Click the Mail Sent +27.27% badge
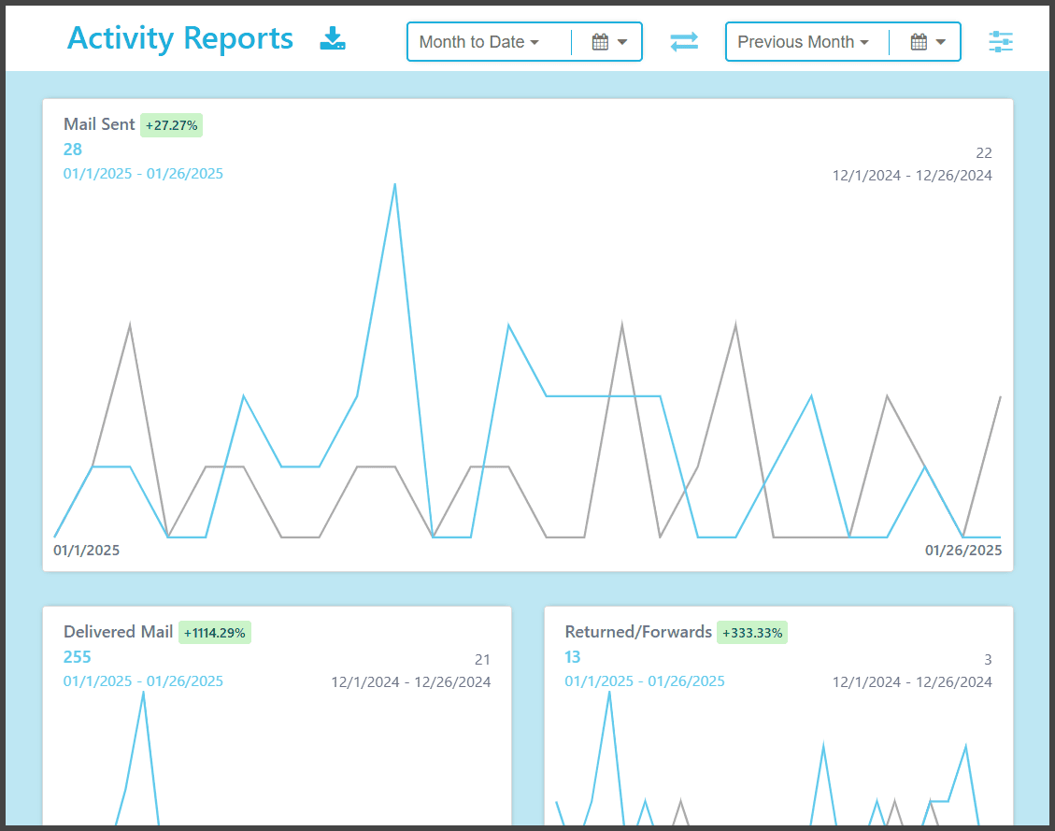The height and width of the screenshot is (831, 1055). [171, 125]
